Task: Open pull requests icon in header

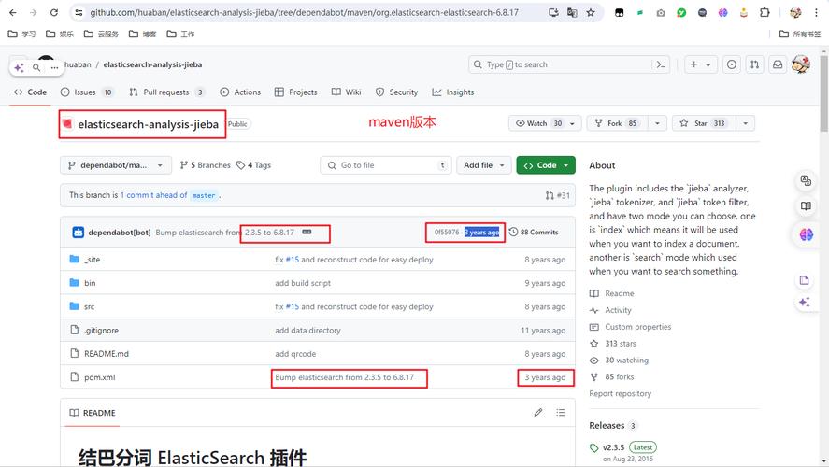Action: (x=754, y=64)
